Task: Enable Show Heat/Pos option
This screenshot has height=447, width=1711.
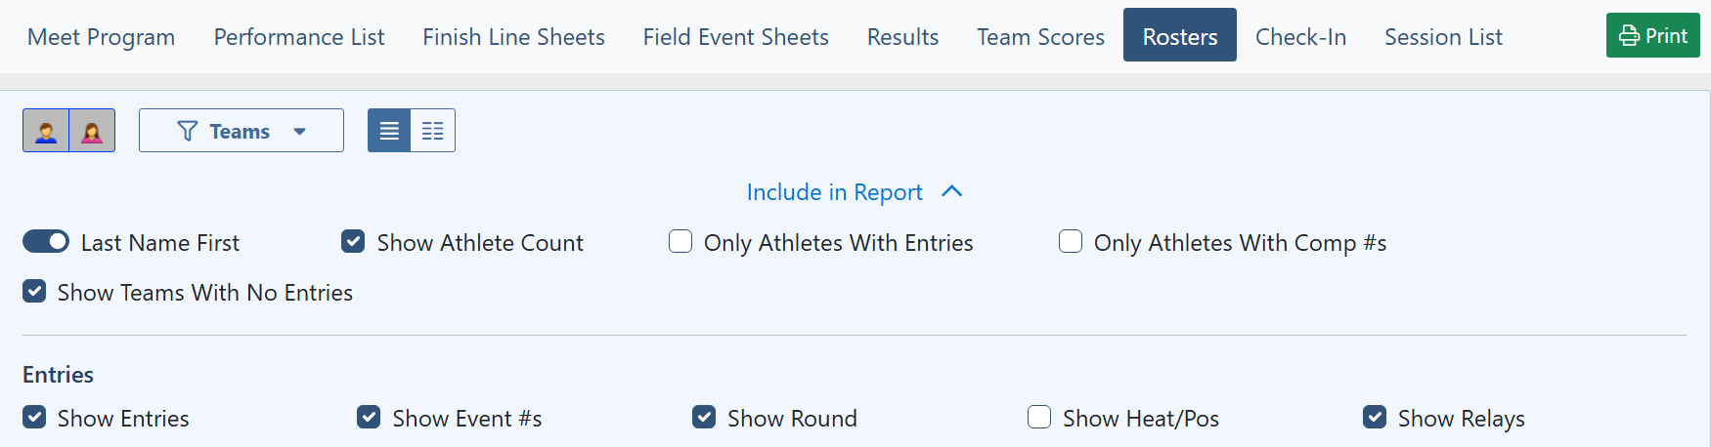Action: point(1039,417)
